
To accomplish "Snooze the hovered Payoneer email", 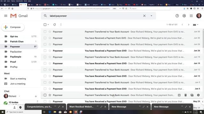I will (x=198, y=95).
